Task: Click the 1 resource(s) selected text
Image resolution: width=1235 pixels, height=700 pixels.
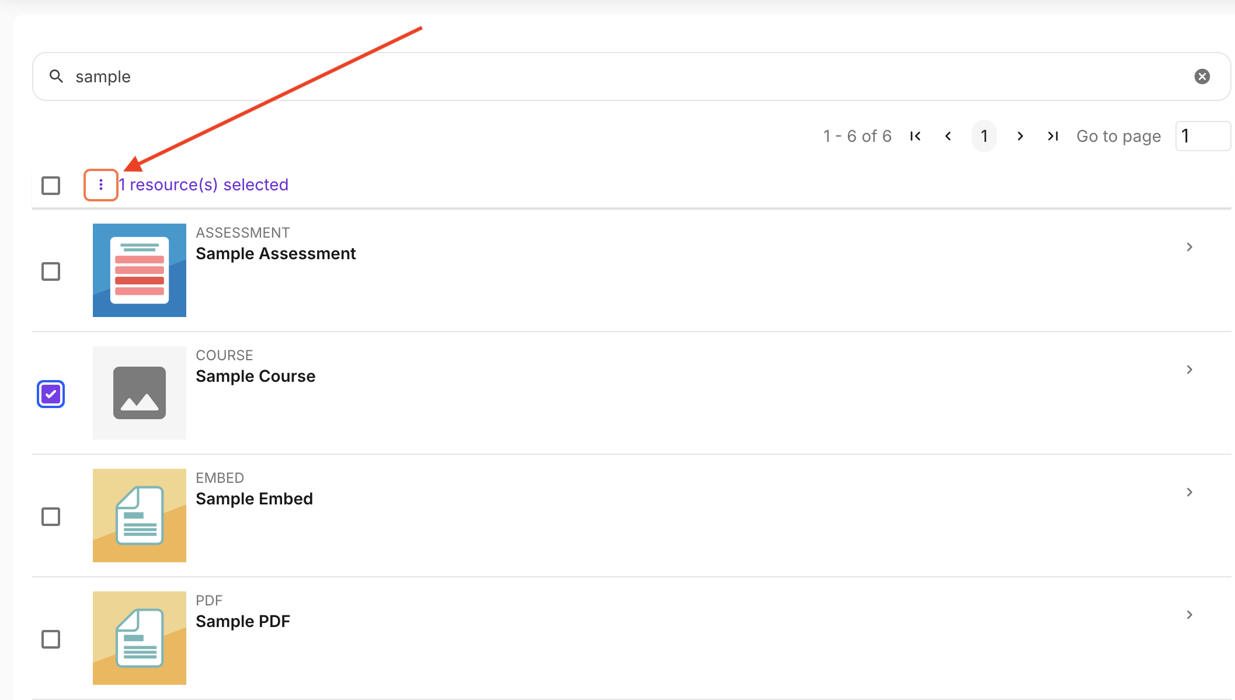Action: pos(204,184)
